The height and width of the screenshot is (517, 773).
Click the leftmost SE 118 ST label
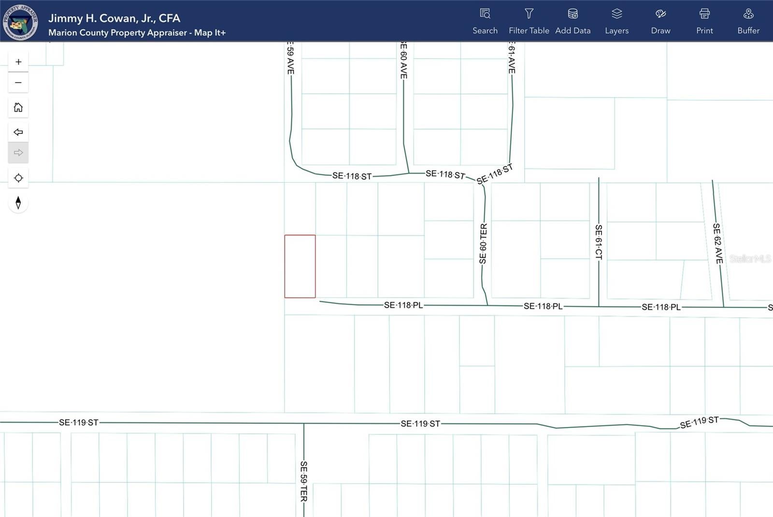(352, 176)
